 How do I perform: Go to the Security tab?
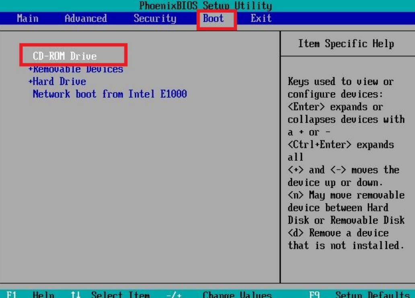click(x=155, y=18)
